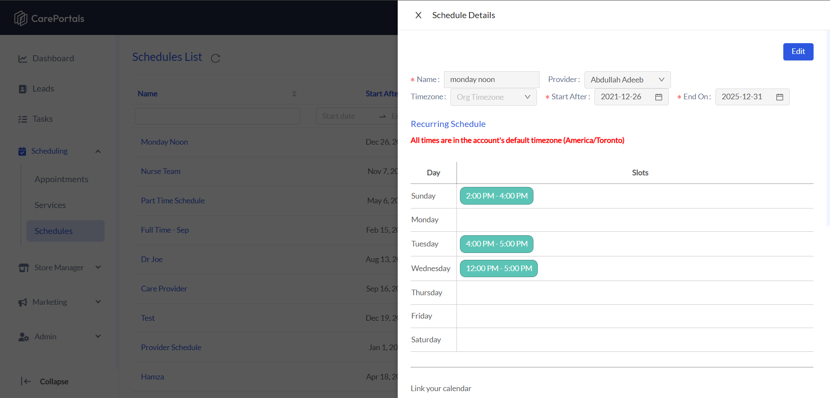Image resolution: width=830 pixels, height=398 pixels.
Task: Open the Nurse Team schedule link
Action: pos(161,171)
